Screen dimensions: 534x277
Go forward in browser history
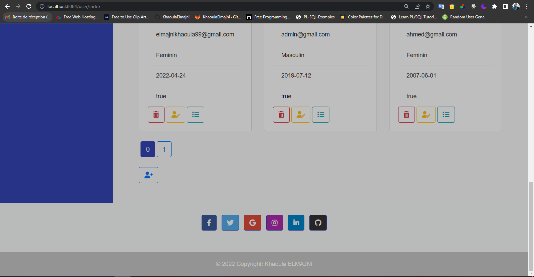(18, 6)
